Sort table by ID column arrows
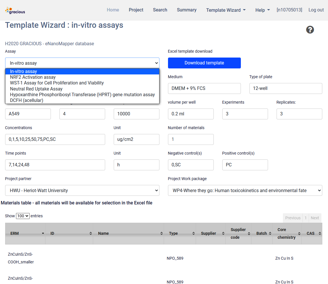 coord(91,234)
